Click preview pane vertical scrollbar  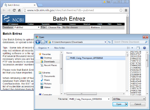tap(147, 60)
